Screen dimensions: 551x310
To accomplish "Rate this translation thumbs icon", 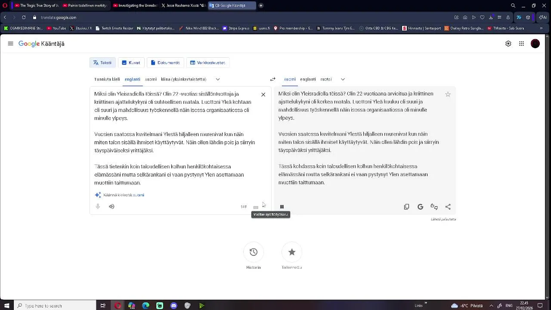I will pyautogui.click(x=434, y=207).
